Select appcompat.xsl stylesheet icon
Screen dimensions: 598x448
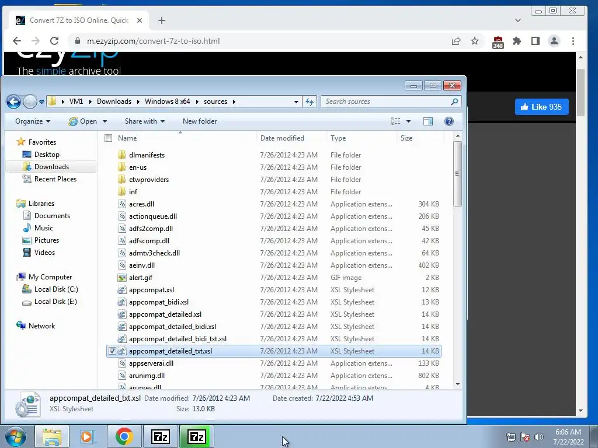(121, 289)
